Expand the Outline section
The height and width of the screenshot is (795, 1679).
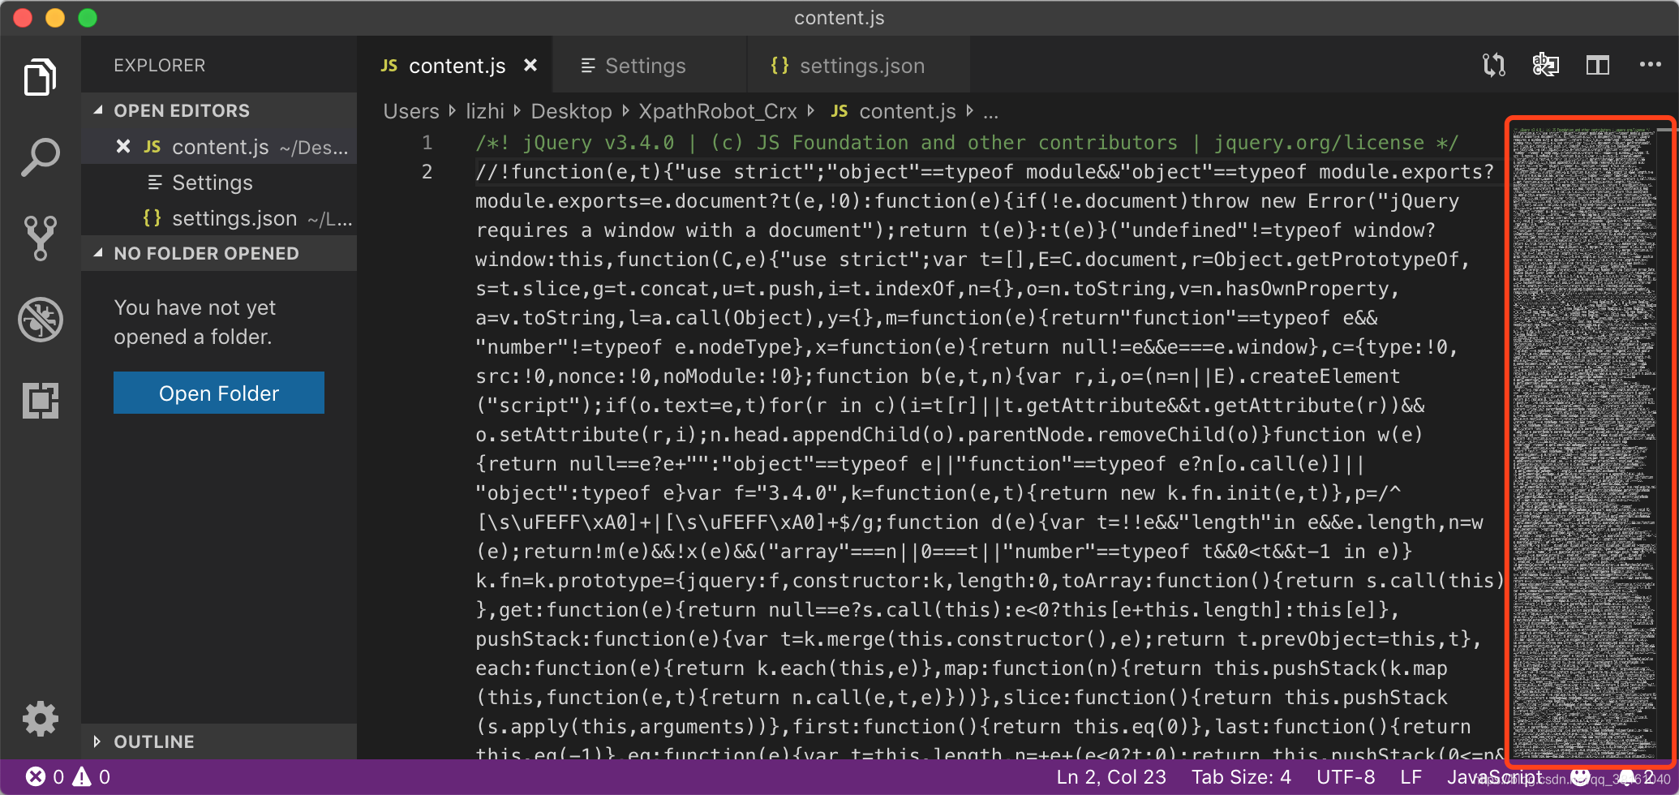219,741
